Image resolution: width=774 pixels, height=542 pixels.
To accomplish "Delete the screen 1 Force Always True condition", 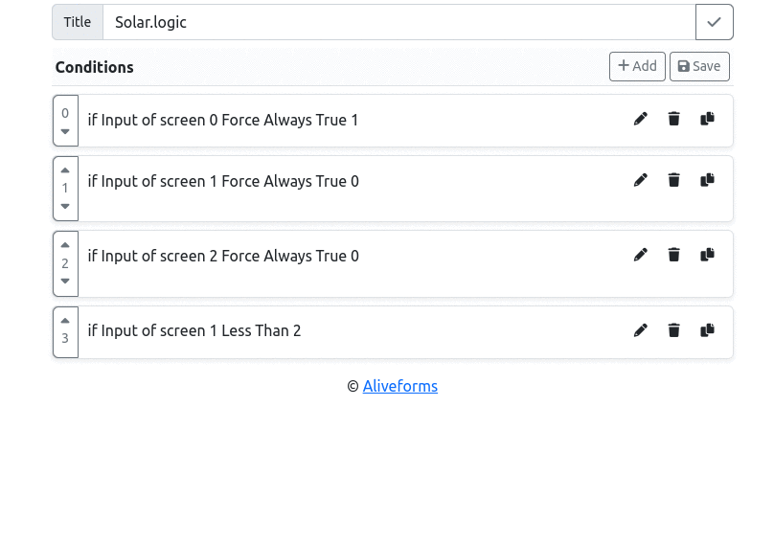I will 673,180.
